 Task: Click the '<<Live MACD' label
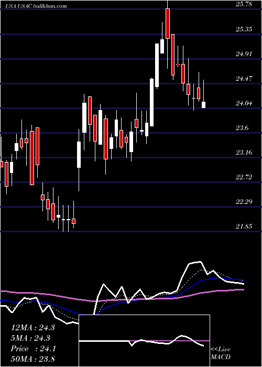[221, 353]
